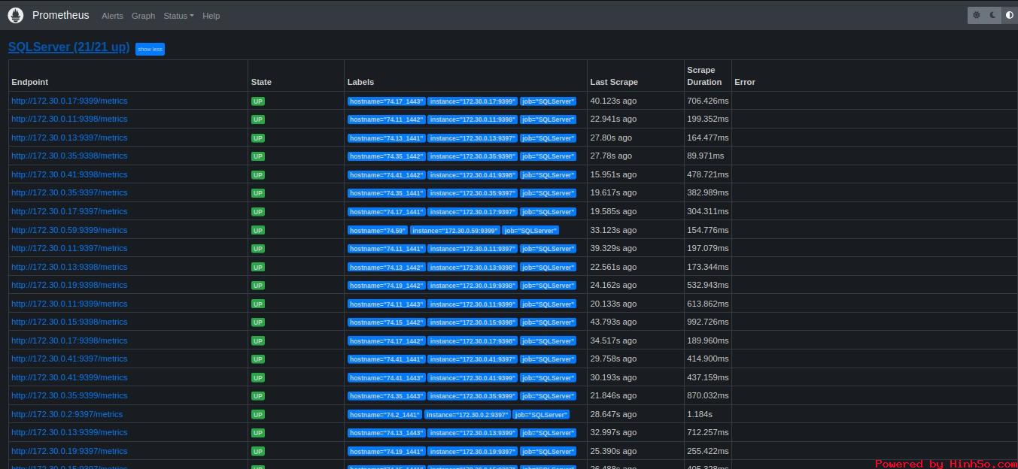Image resolution: width=1018 pixels, height=469 pixels.
Task: Click last scrape value 15.951s ago
Action: click(613, 174)
